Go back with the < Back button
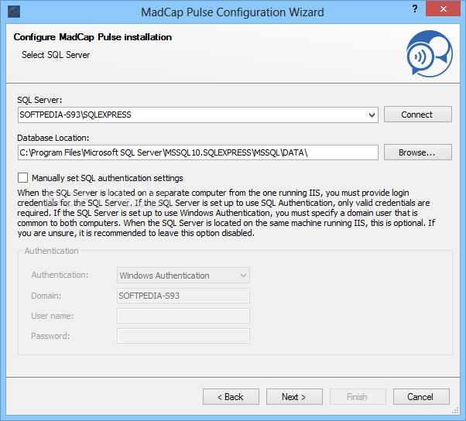 coord(231,397)
